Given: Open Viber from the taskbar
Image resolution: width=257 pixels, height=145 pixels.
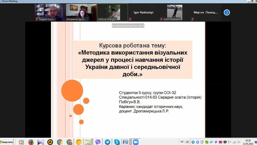Looking at the screenshot, I should (x=98, y=142).
